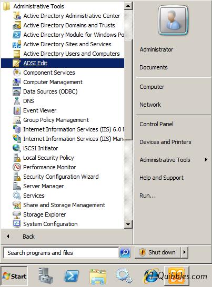212x287 pixels.
Task: Click the Active Directory Sites and Services icon
Action: click(x=17, y=44)
